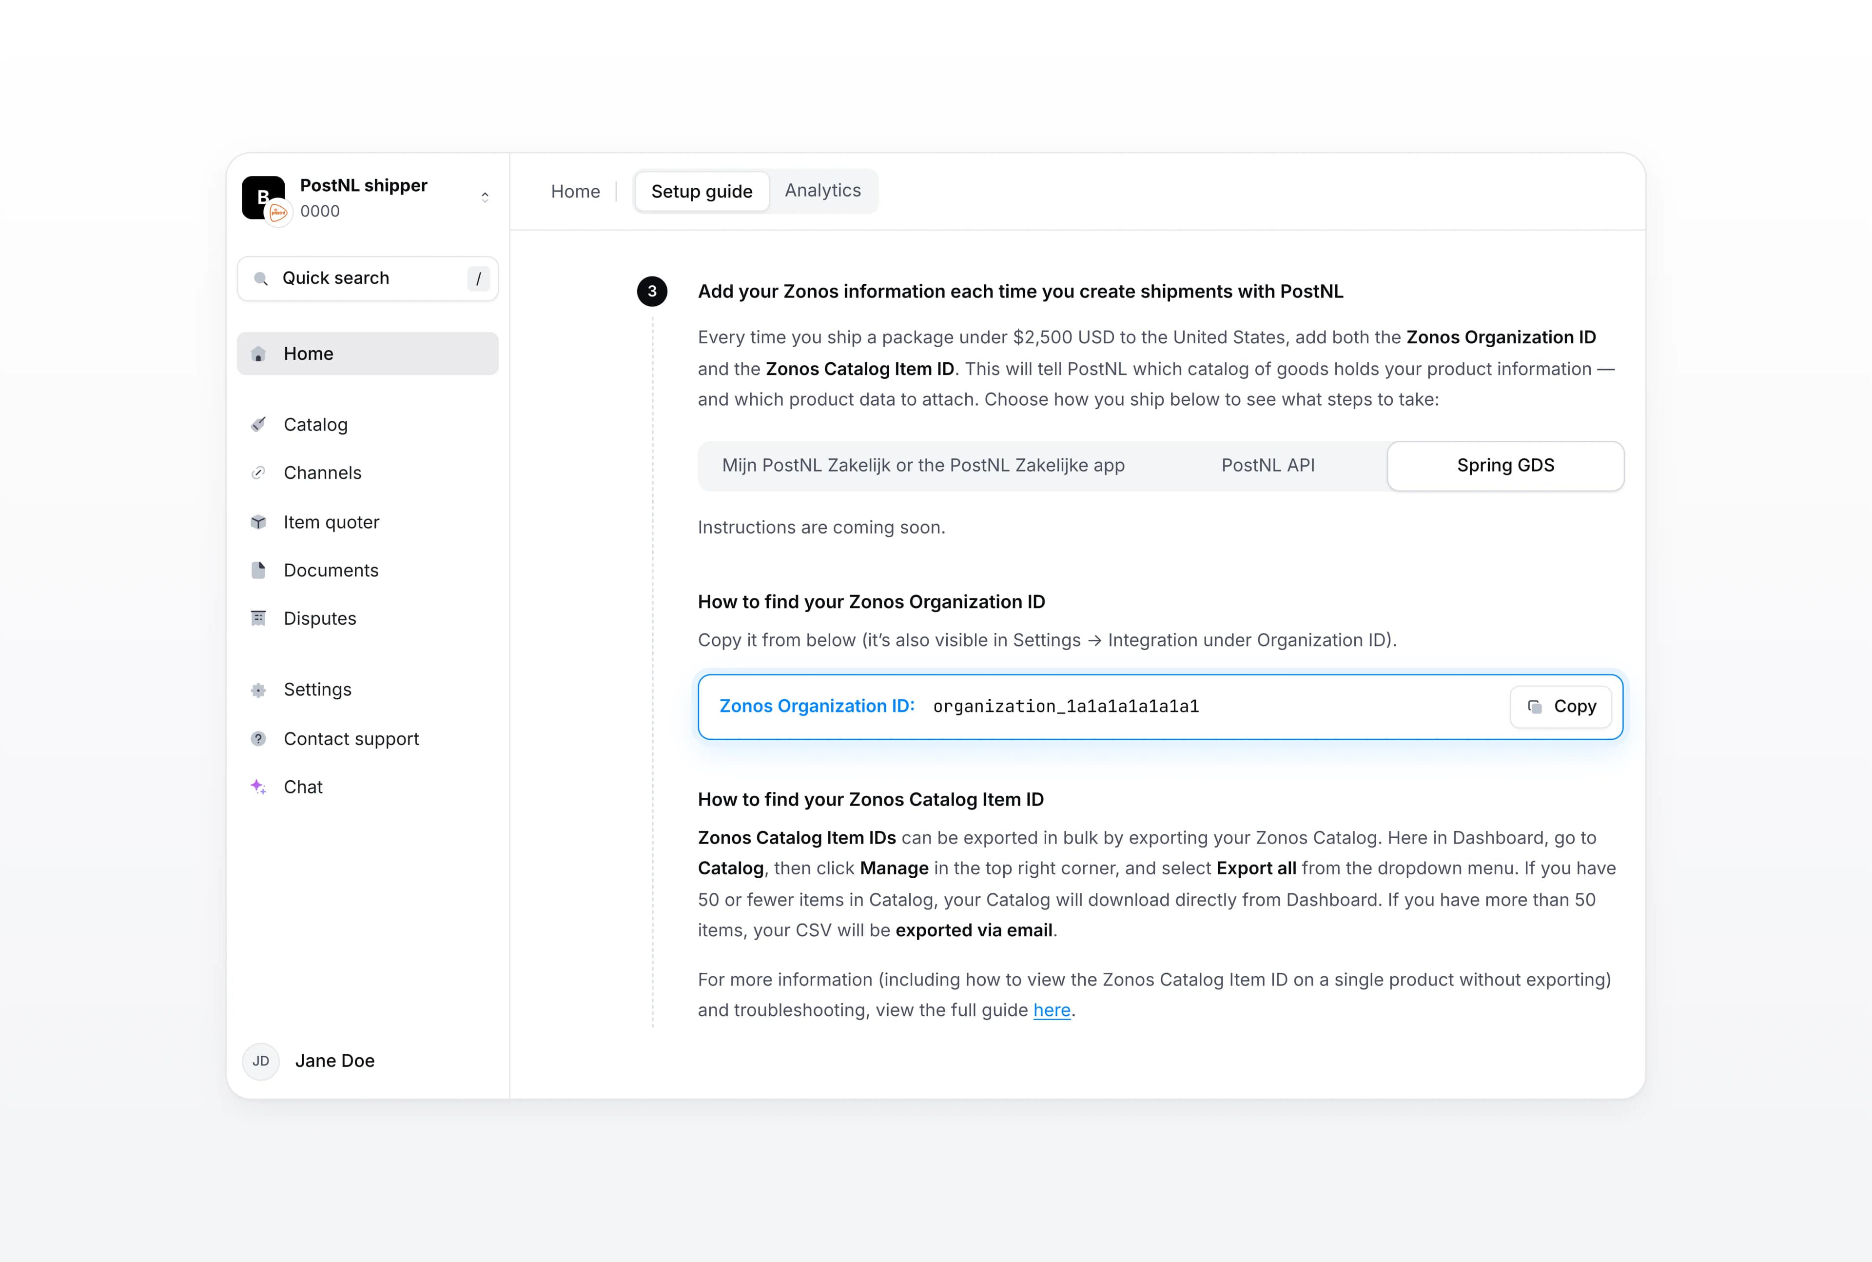Click the Catalog icon in sidebar
Viewport: 1872px width, 1262px height.
[x=258, y=424]
